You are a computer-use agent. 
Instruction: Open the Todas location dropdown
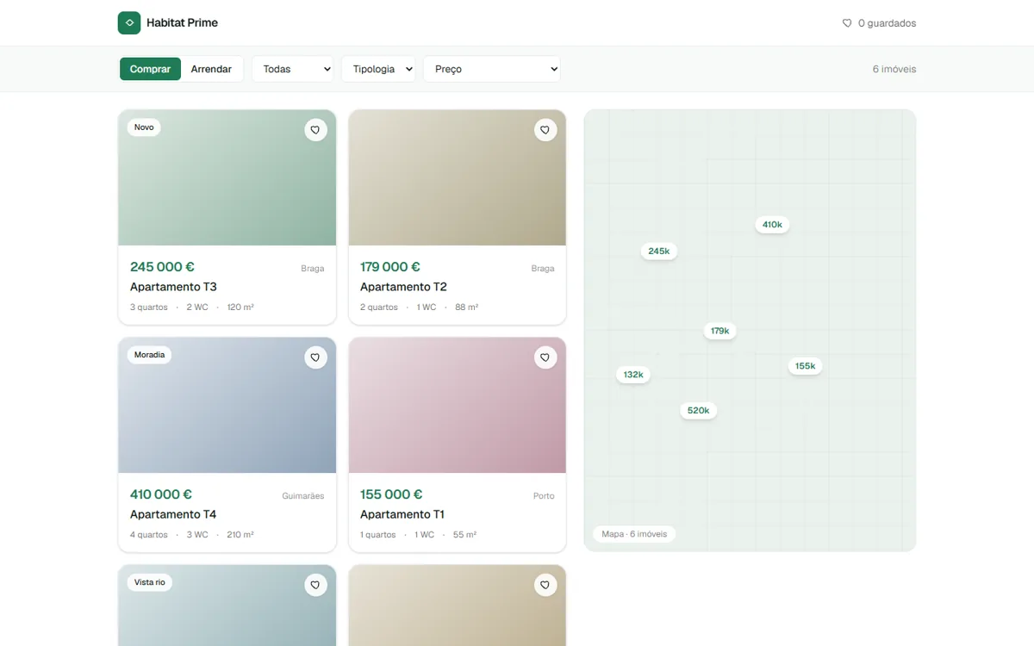coord(293,69)
